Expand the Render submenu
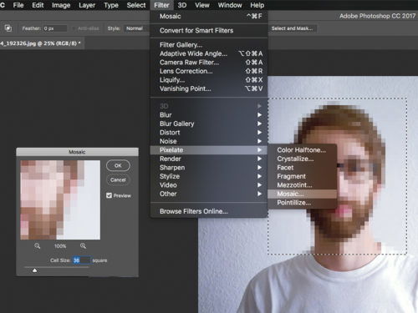The height and width of the screenshot is (313, 418). [209, 159]
